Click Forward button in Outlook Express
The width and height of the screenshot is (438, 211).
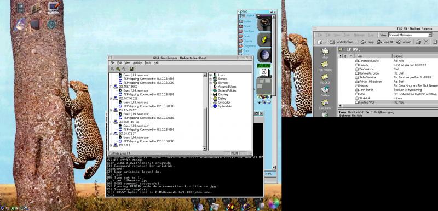tap(404, 42)
